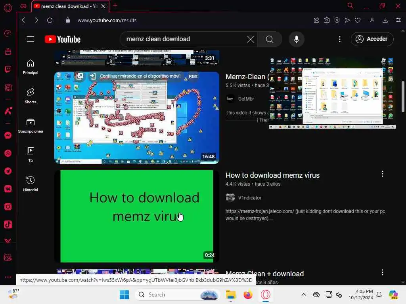Viewport: 406px width, 304px height.
Task: Open Shorts section
Action: (31, 96)
